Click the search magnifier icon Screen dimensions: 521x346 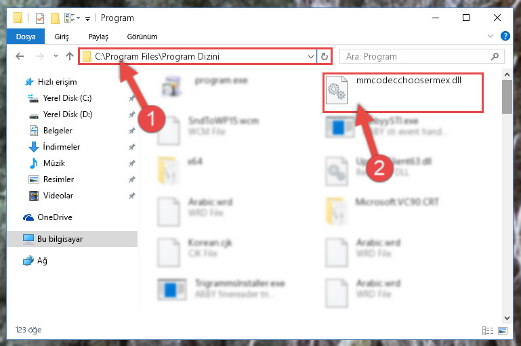(495, 57)
